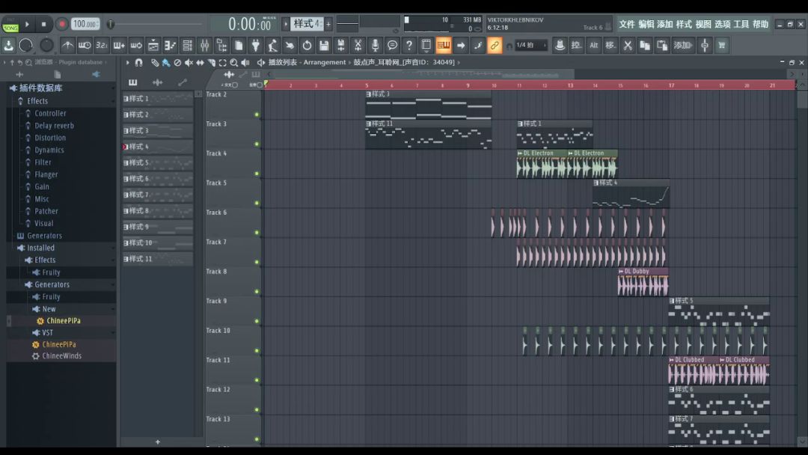Screen dimensions: 808x455
Task: Open the 文件 menu
Action: tap(626, 24)
